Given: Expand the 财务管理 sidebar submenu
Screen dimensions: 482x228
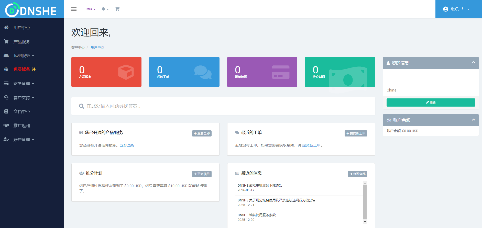Looking at the screenshot, I should (24, 84).
